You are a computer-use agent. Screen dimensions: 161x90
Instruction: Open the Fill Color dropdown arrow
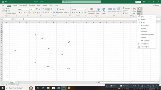[35, 12]
